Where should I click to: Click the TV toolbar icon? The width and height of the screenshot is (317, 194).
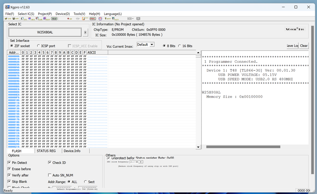[138, 18]
